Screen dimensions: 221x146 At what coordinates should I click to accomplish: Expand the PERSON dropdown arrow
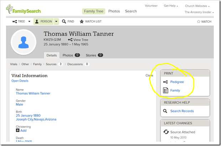coord(56,21)
